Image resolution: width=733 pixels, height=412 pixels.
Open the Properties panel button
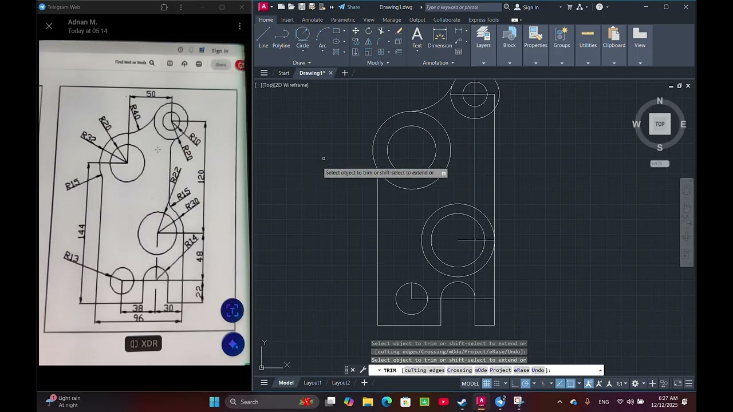[535, 38]
